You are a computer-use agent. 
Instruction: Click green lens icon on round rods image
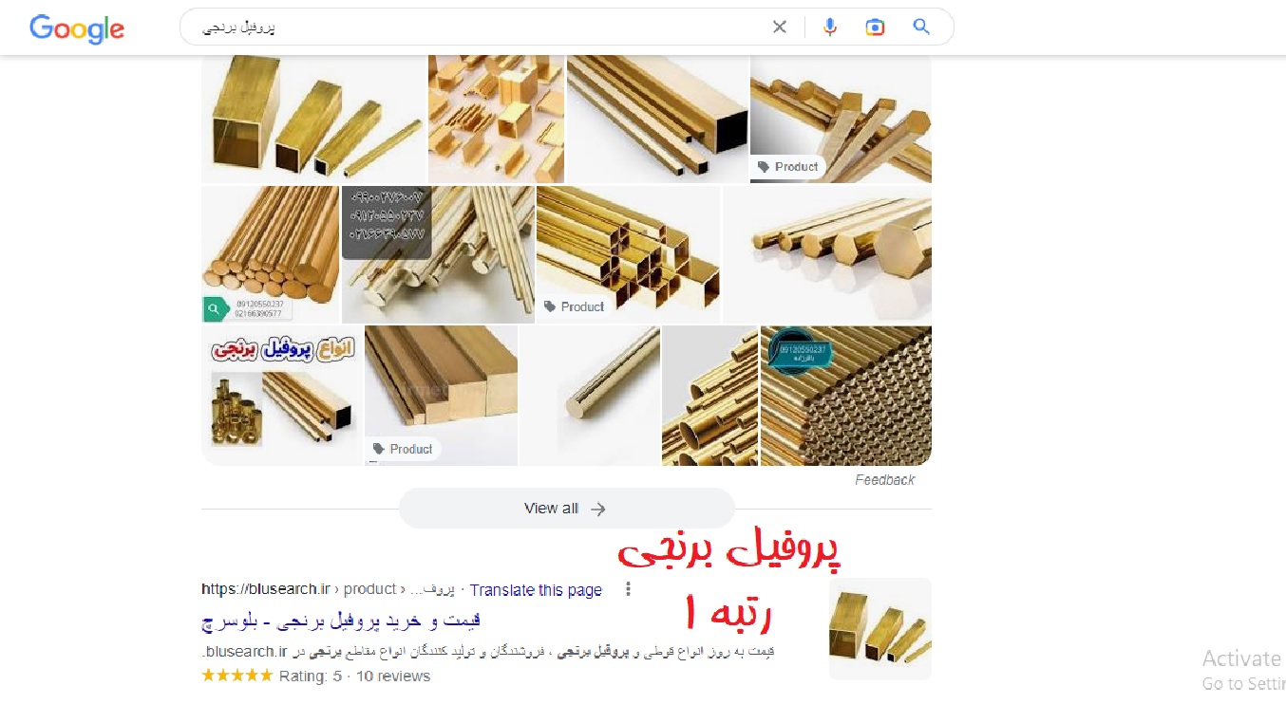click(x=215, y=309)
